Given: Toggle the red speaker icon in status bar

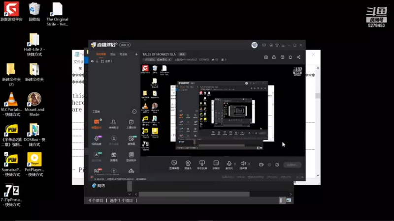Looking at the screenshot, I should click(x=92, y=177).
